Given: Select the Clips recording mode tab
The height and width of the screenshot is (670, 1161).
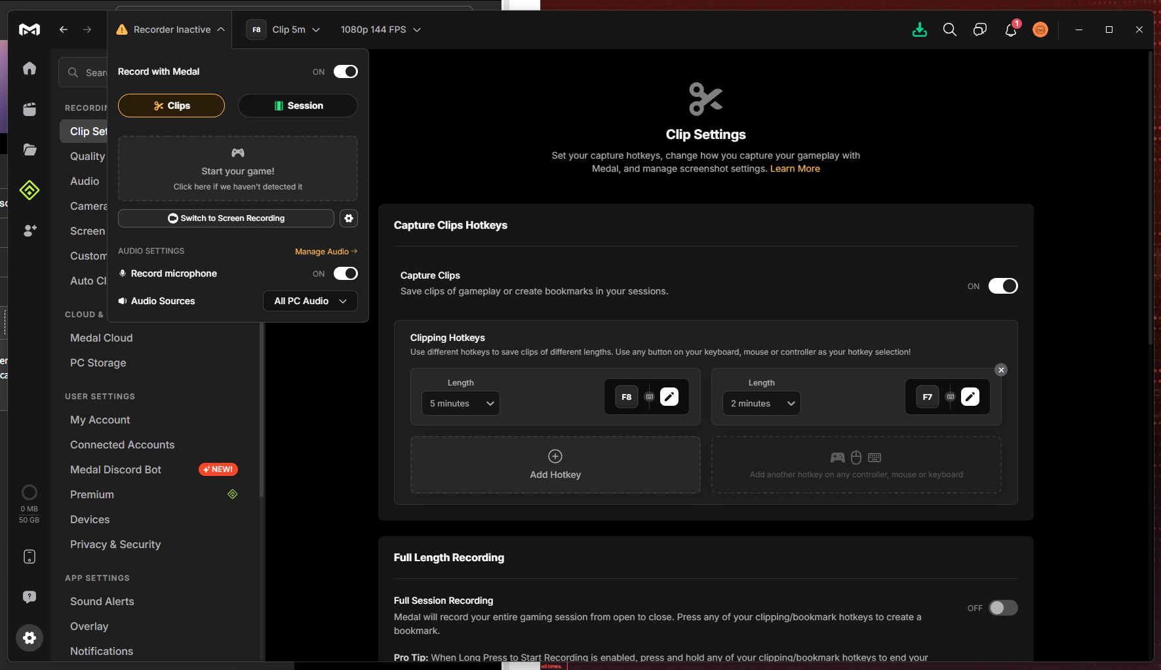Looking at the screenshot, I should [171, 106].
